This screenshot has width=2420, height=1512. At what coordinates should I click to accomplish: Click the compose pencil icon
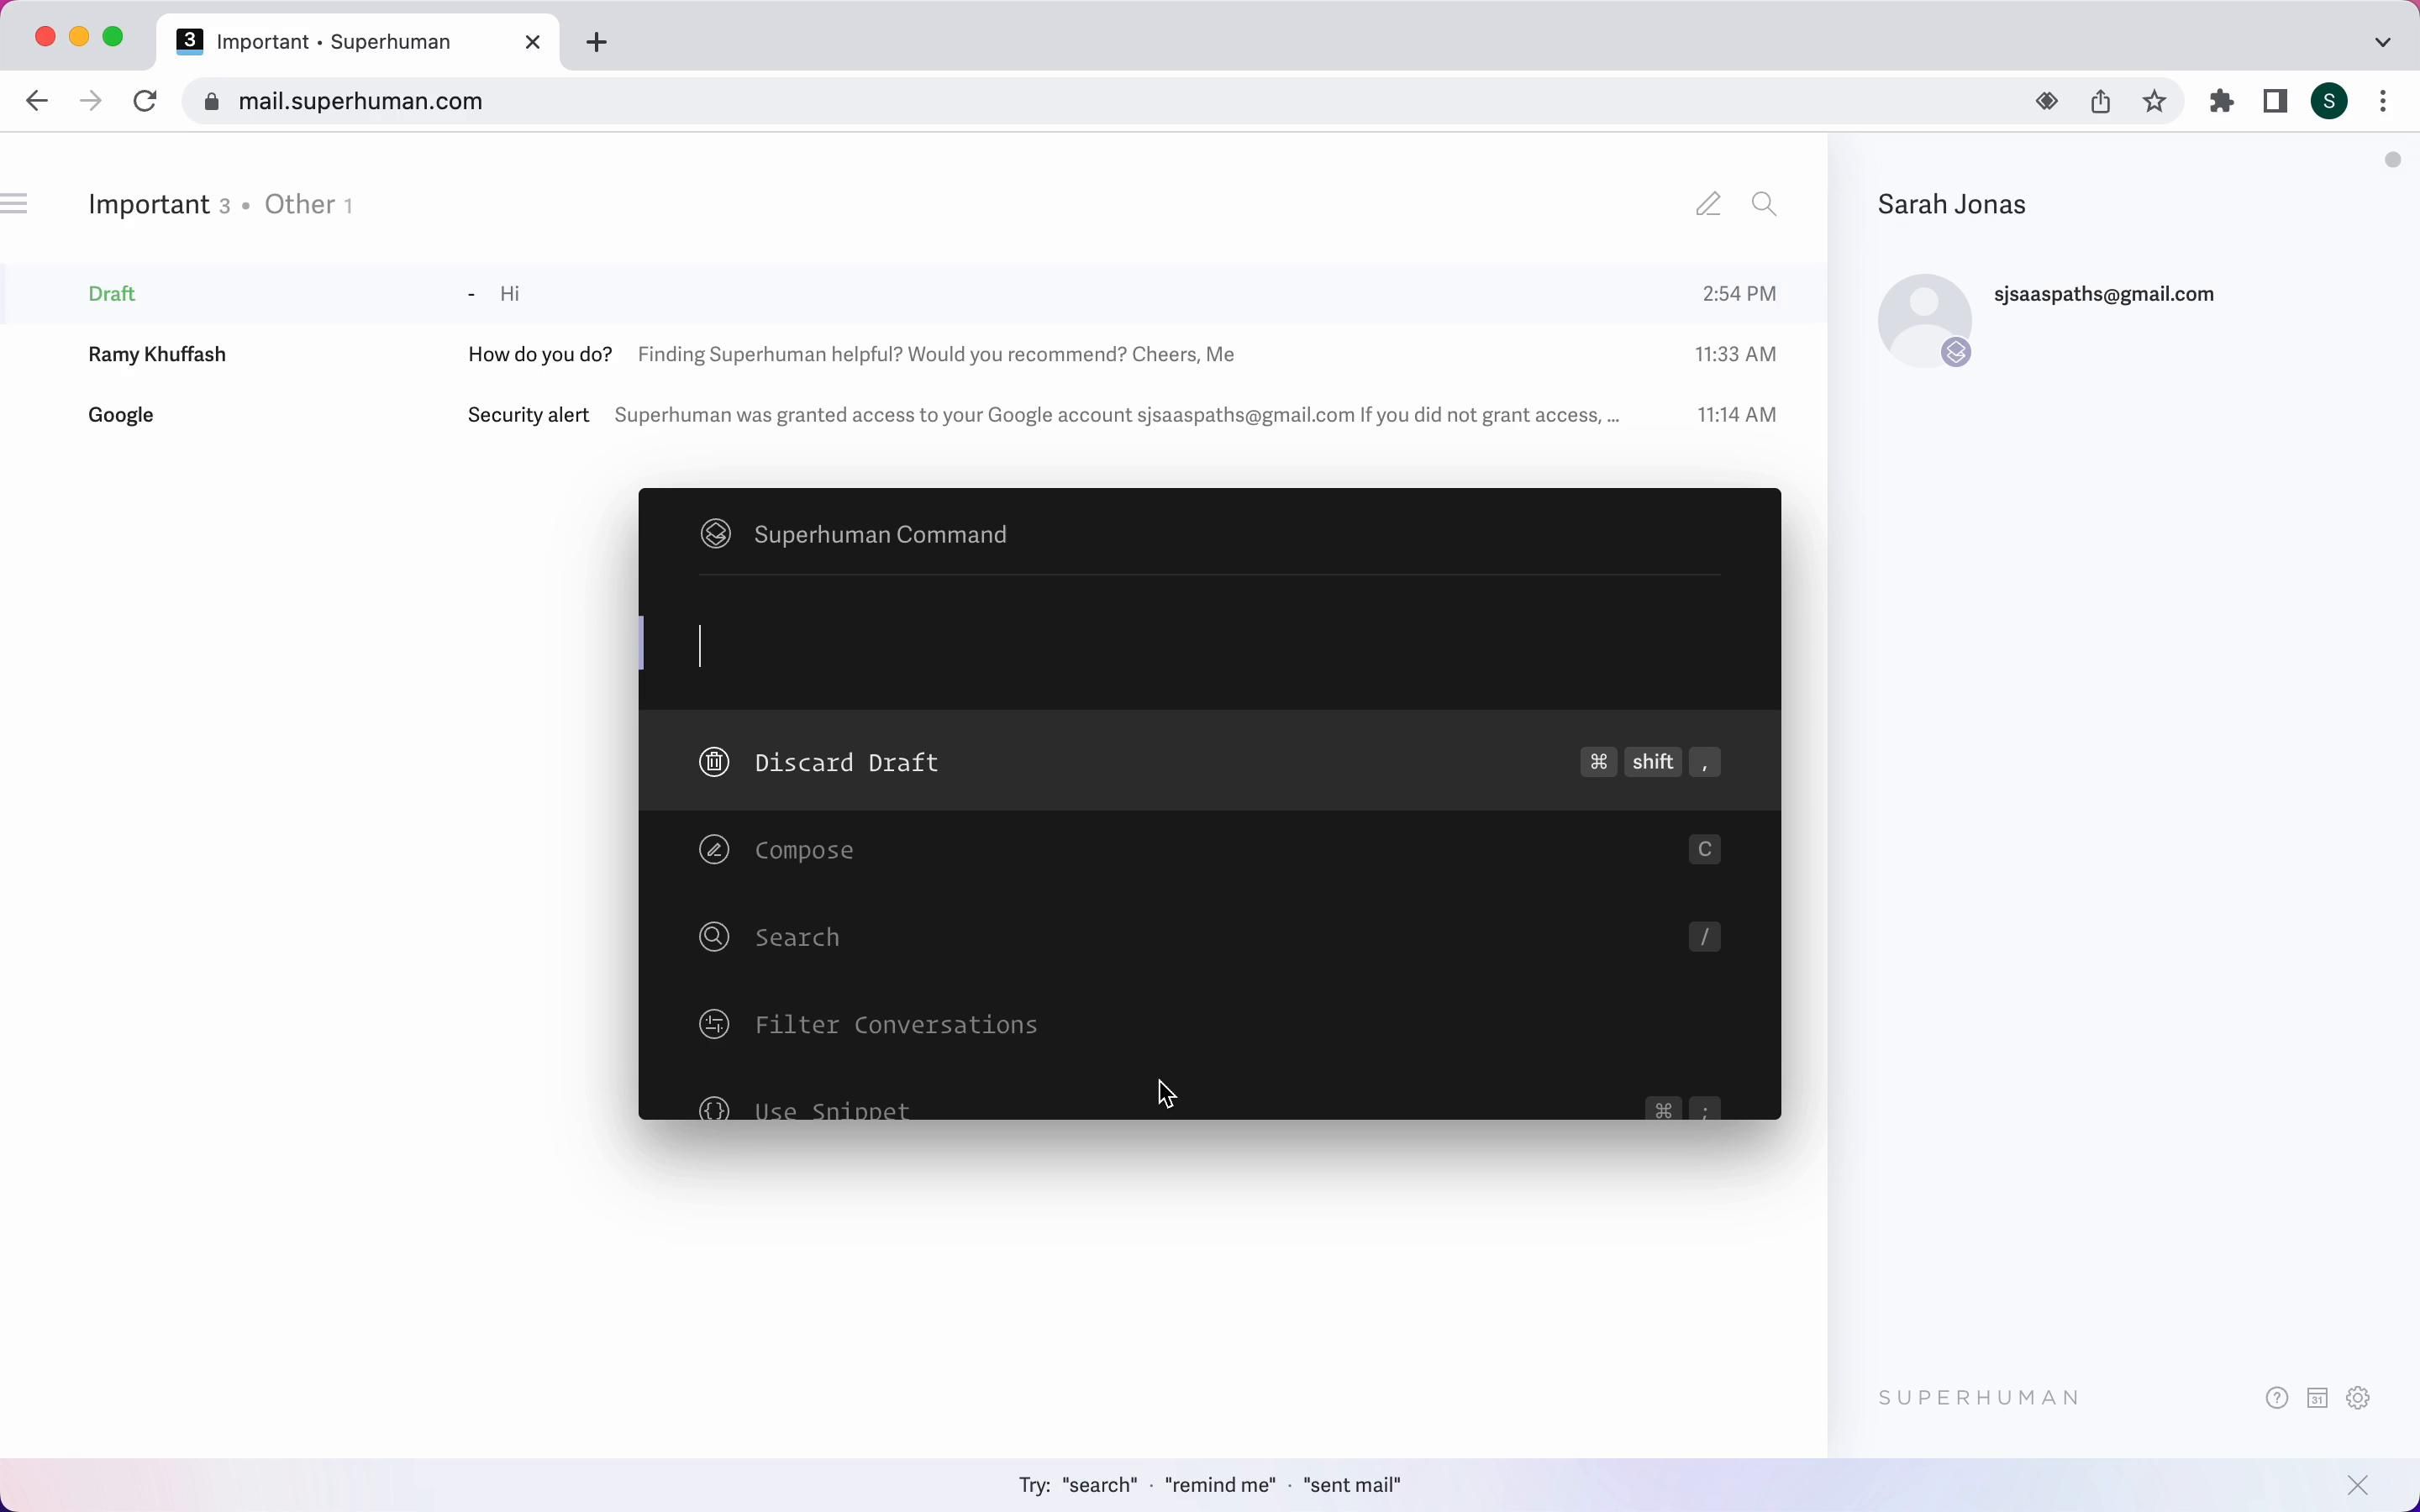[x=1708, y=205]
